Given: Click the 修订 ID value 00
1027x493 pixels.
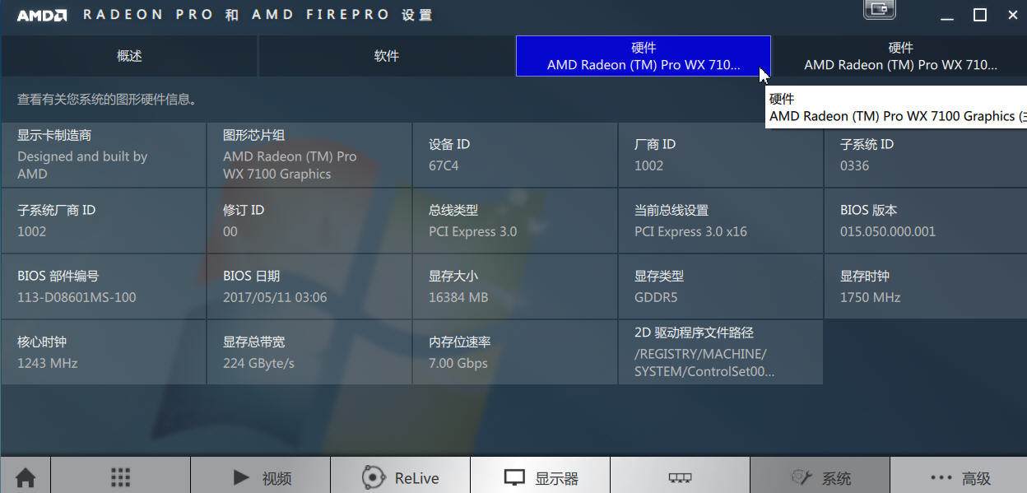Looking at the screenshot, I should 230,231.
